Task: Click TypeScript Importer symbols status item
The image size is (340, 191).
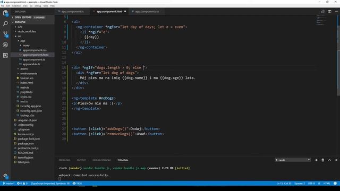Action: coord(50,184)
